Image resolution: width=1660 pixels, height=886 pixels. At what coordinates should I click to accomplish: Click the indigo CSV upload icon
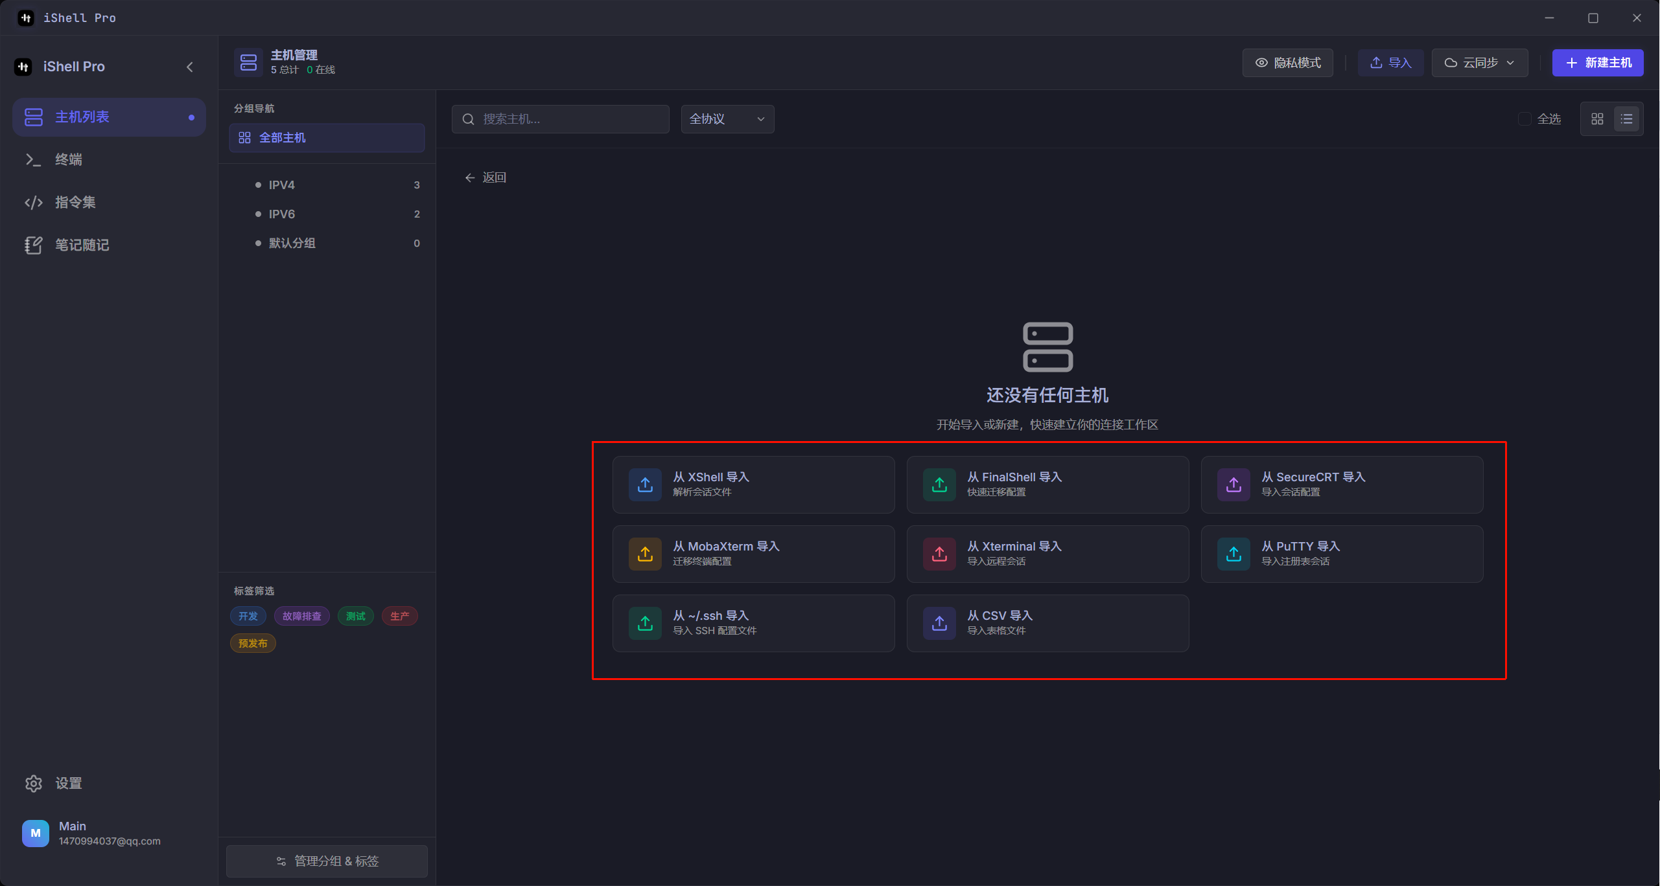(939, 623)
